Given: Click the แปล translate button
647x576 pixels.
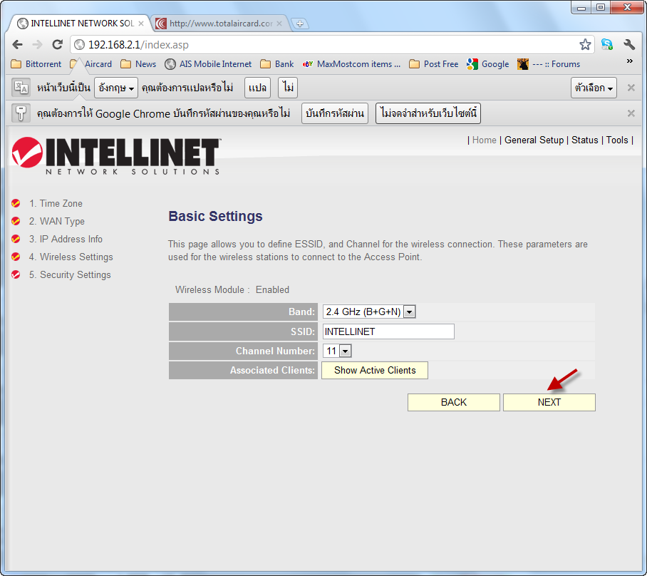Looking at the screenshot, I should tap(257, 88).
